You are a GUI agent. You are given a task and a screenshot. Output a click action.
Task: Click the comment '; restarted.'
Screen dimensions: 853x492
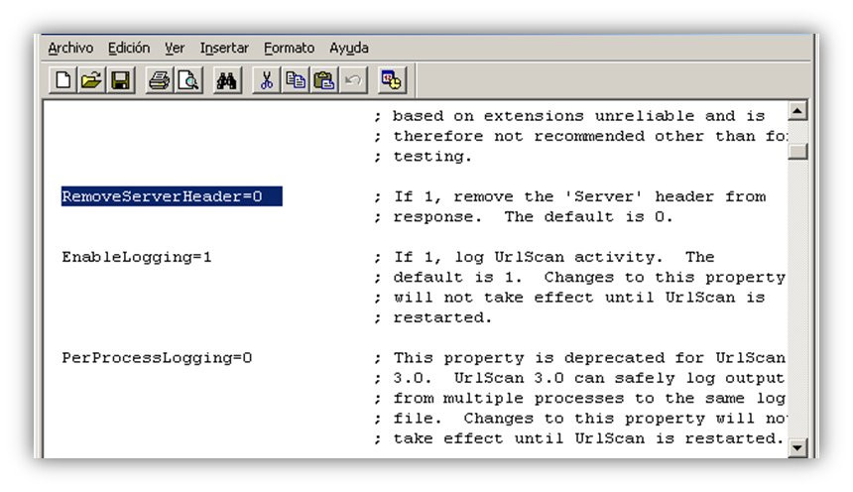coord(432,317)
